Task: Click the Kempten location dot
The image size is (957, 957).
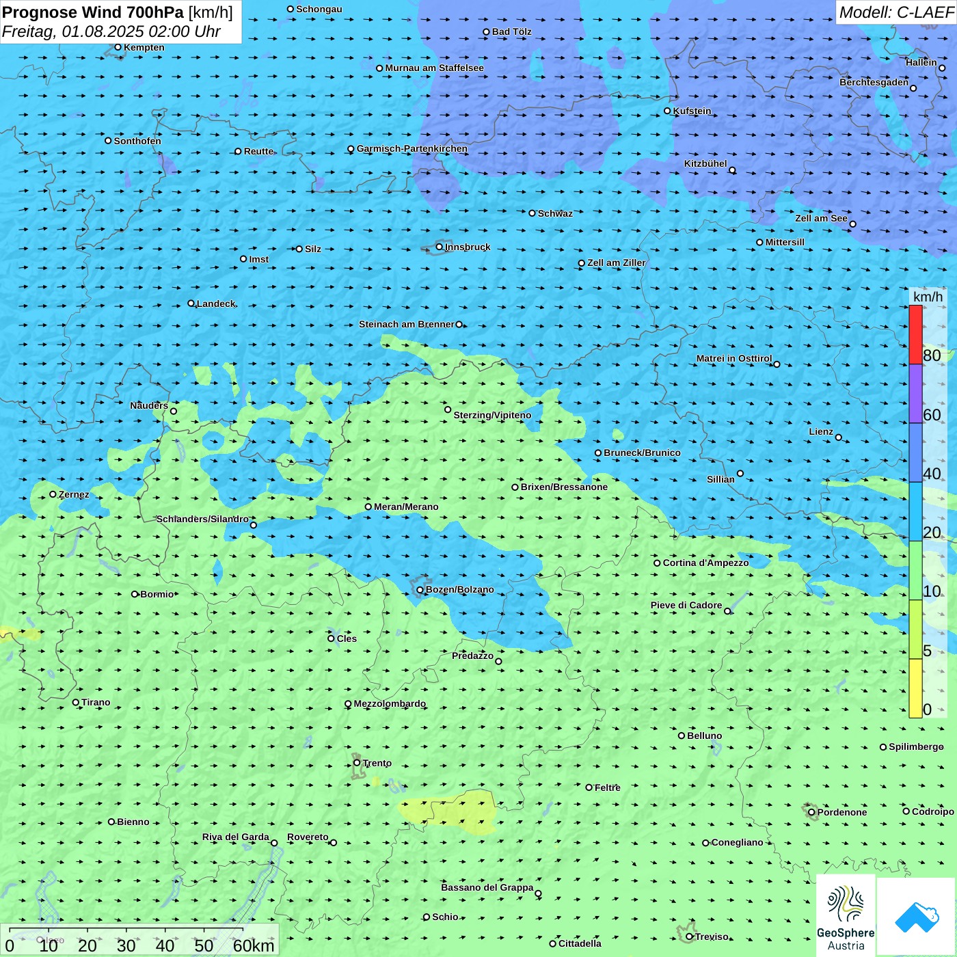Action: (x=118, y=47)
